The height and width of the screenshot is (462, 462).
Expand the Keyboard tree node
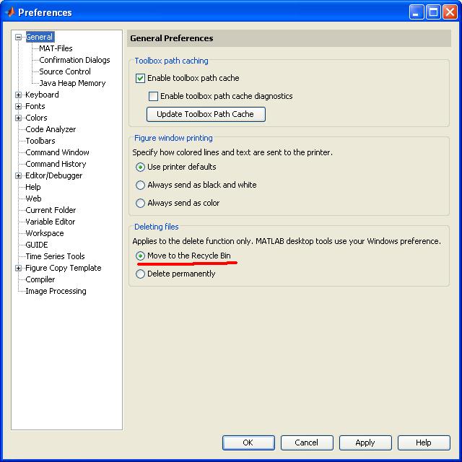[x=19, y=95]
